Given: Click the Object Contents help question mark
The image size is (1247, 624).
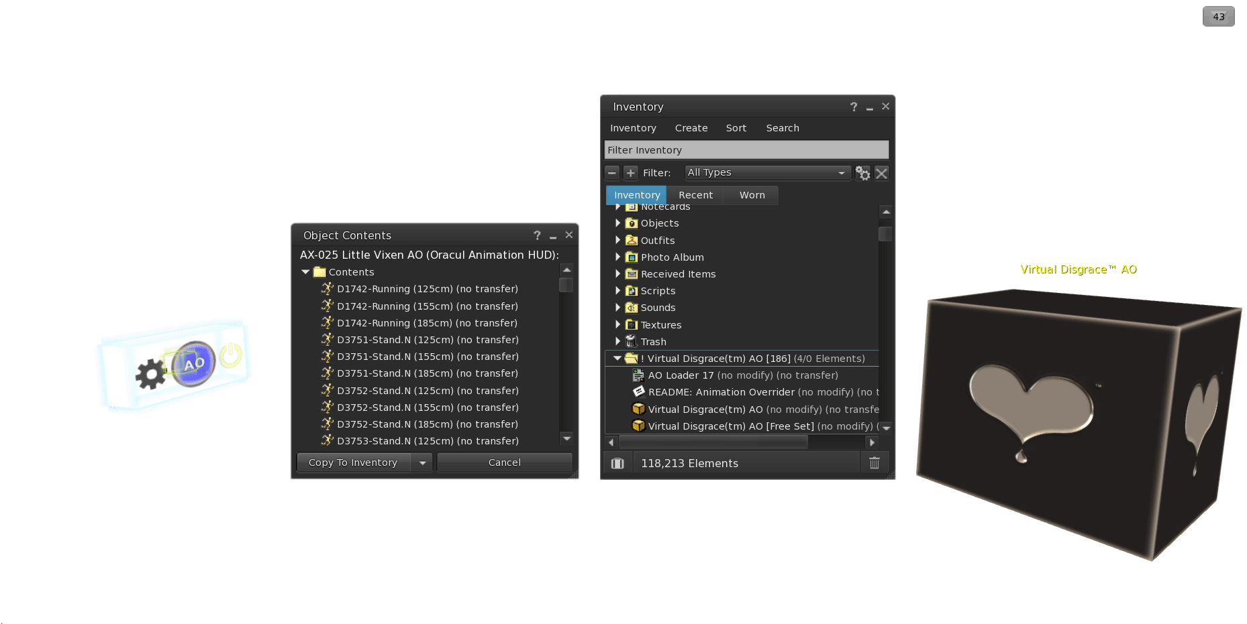Looking at the screenshot, I should [x=537, y=235].
